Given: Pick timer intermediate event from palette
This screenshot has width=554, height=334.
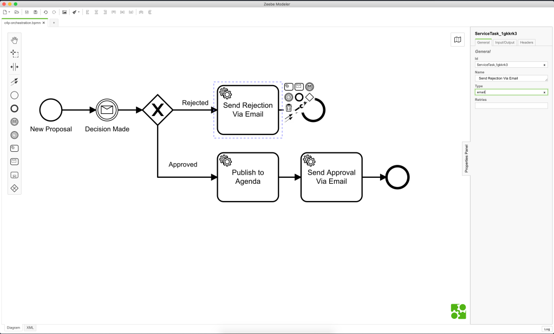Looking at the screenshot, I should 14,135.
